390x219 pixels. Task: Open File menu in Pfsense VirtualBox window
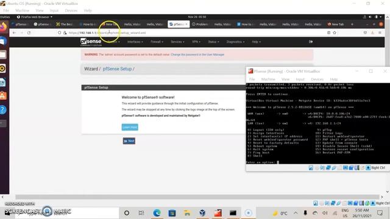tap(252, 79)
